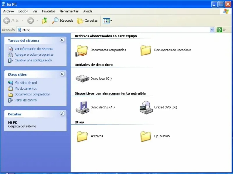Click the Mis sitios de red icon
Viewport: 233px width, 174px height.
tap(10, 83)
